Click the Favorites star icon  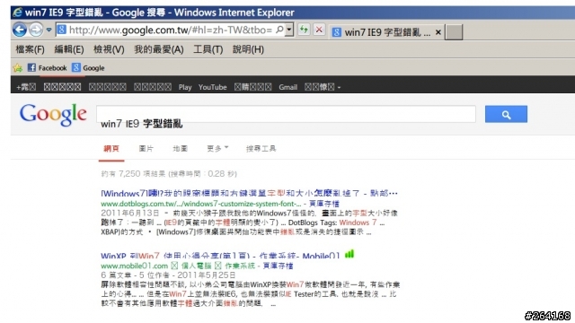(x=18, y=68)
